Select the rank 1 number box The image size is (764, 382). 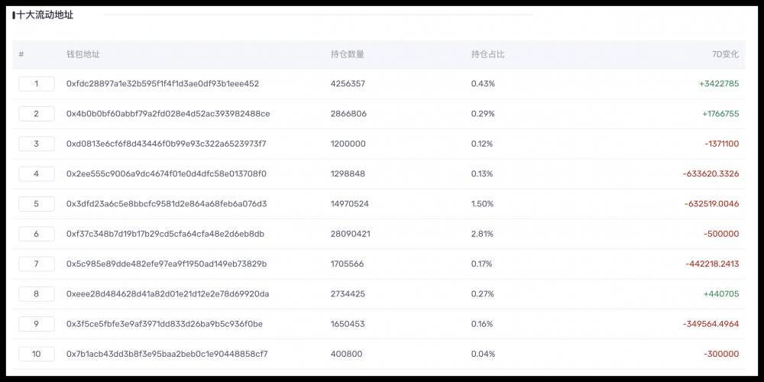[37, 84]
